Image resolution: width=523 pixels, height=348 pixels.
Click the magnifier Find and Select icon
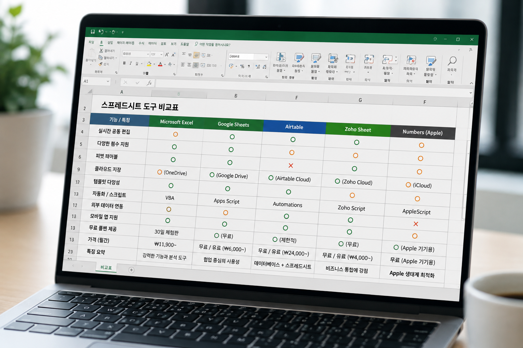pos(452,62)
